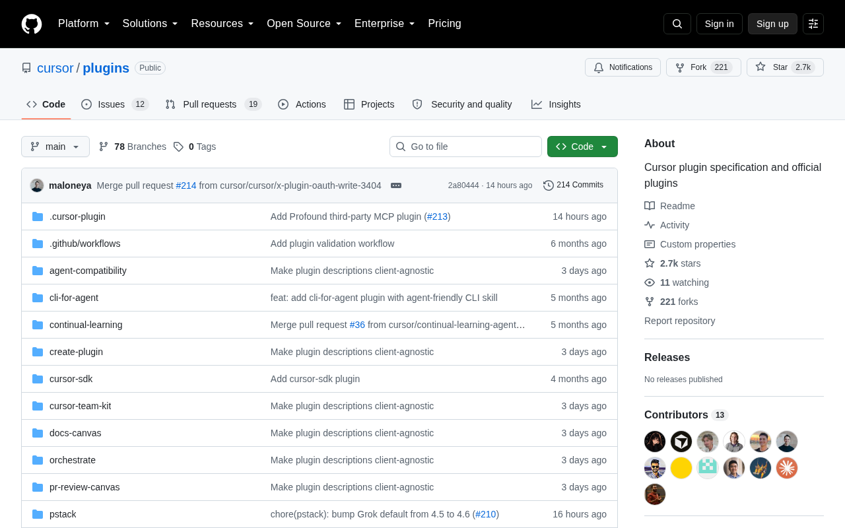Open the Activity link in About
The image size is (845, 528).
coord(667,225)
